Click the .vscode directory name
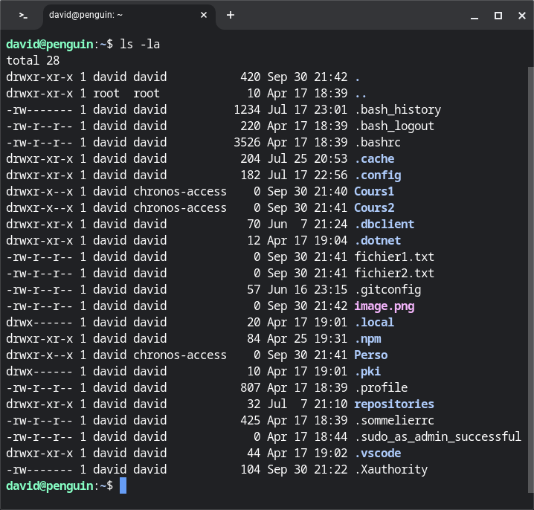 (377, 453)
